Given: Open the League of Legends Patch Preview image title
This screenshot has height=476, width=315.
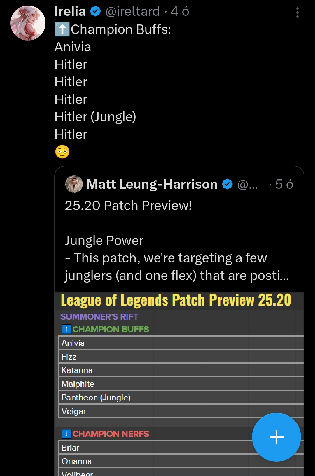Looking at the screenshot, I should [x=176, y=300].
